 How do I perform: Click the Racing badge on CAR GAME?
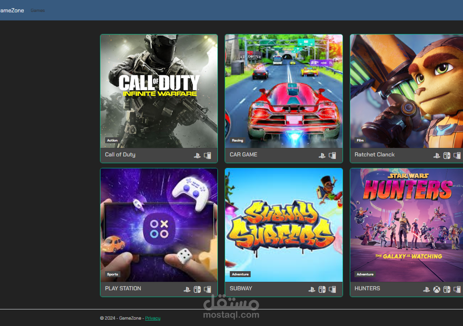click(x=237, y=140)
